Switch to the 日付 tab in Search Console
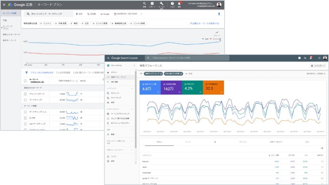The height and width of the screenshot is (185, 329). 308,142
